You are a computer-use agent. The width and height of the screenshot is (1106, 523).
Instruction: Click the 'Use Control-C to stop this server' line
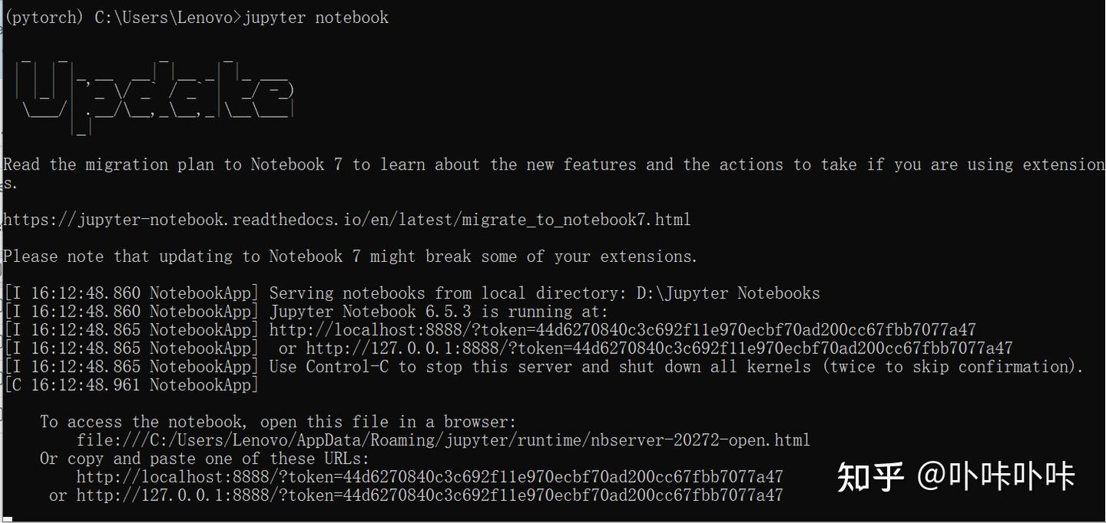click(x=676, y=367)
